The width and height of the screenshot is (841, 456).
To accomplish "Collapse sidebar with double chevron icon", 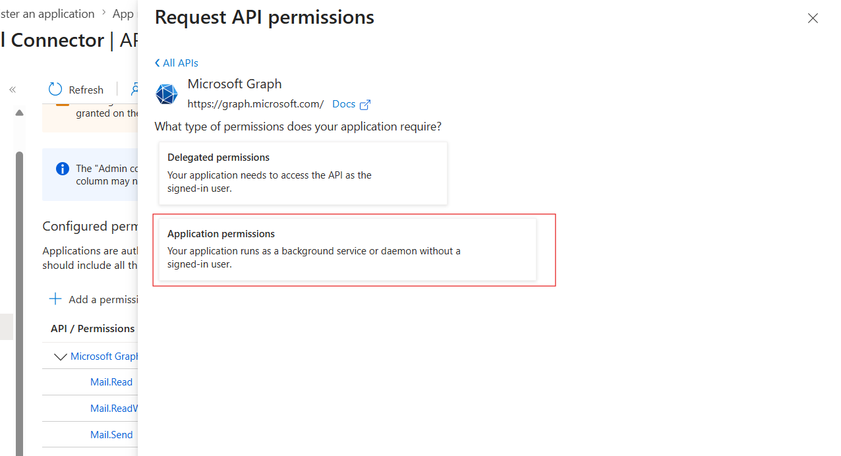I will click(12, 90).
